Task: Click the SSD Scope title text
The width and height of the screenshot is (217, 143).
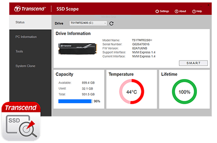Action: (67, 9)
